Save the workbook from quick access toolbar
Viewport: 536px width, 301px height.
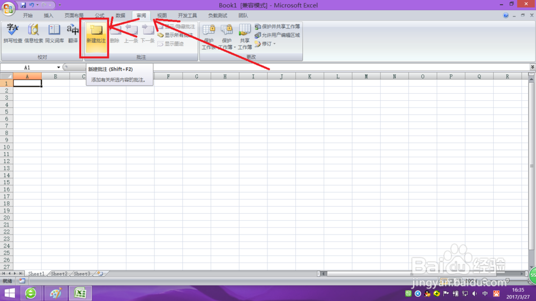[23, 5]
